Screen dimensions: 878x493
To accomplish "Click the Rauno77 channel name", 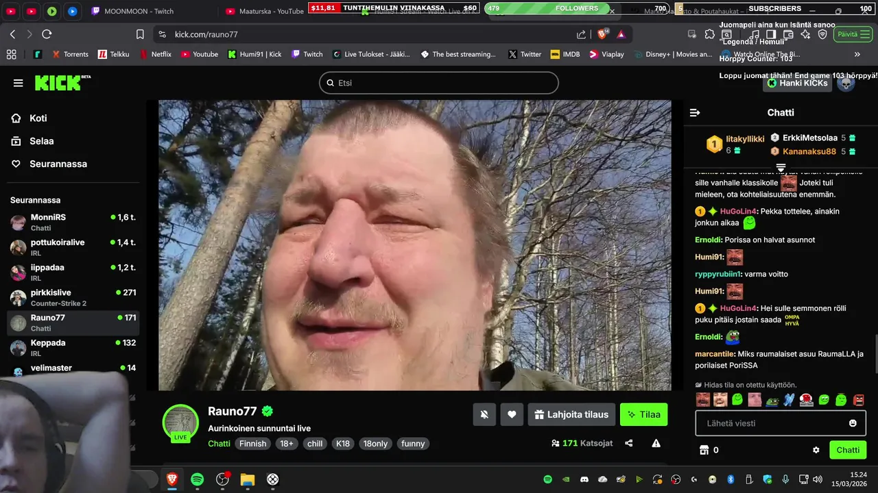I will coord(233,412).
